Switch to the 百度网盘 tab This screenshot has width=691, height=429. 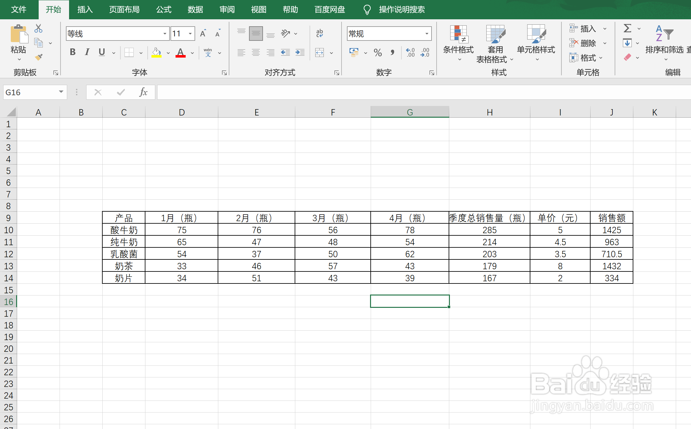click(x=330, y=9)
